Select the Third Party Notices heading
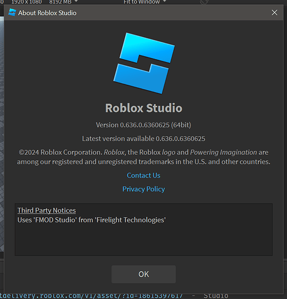287x299 pixels. [x=47, y=210]
